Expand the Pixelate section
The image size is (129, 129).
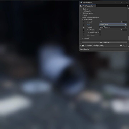point(83,38)
